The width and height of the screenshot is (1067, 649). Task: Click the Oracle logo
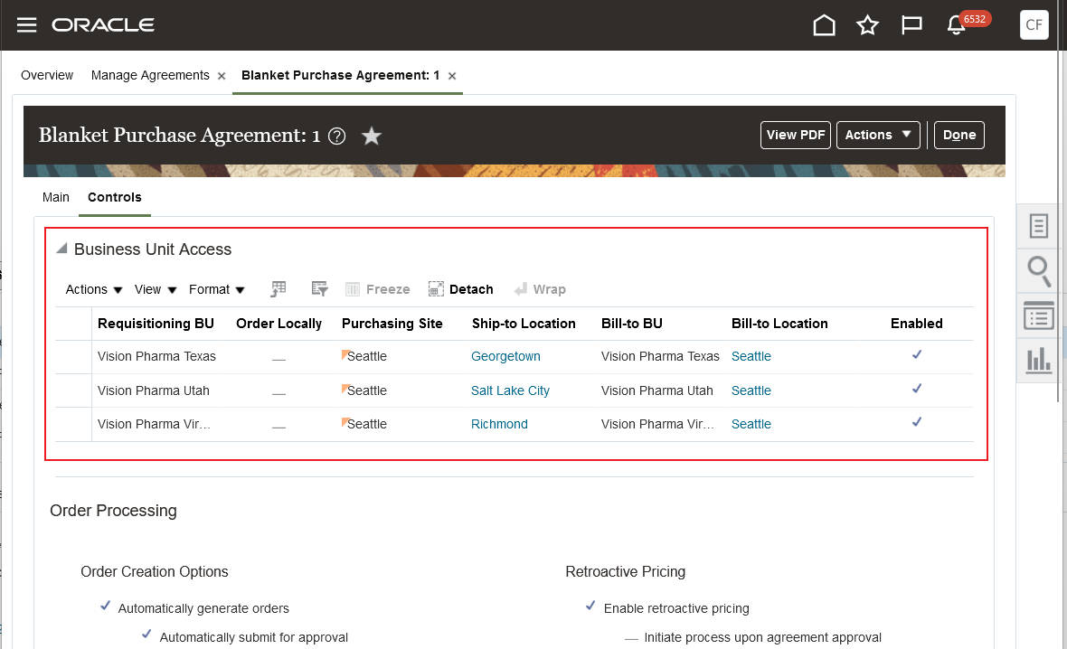[103, 25]
